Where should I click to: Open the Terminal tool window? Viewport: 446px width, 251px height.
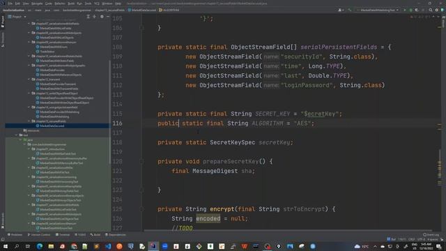pos(63,235)
